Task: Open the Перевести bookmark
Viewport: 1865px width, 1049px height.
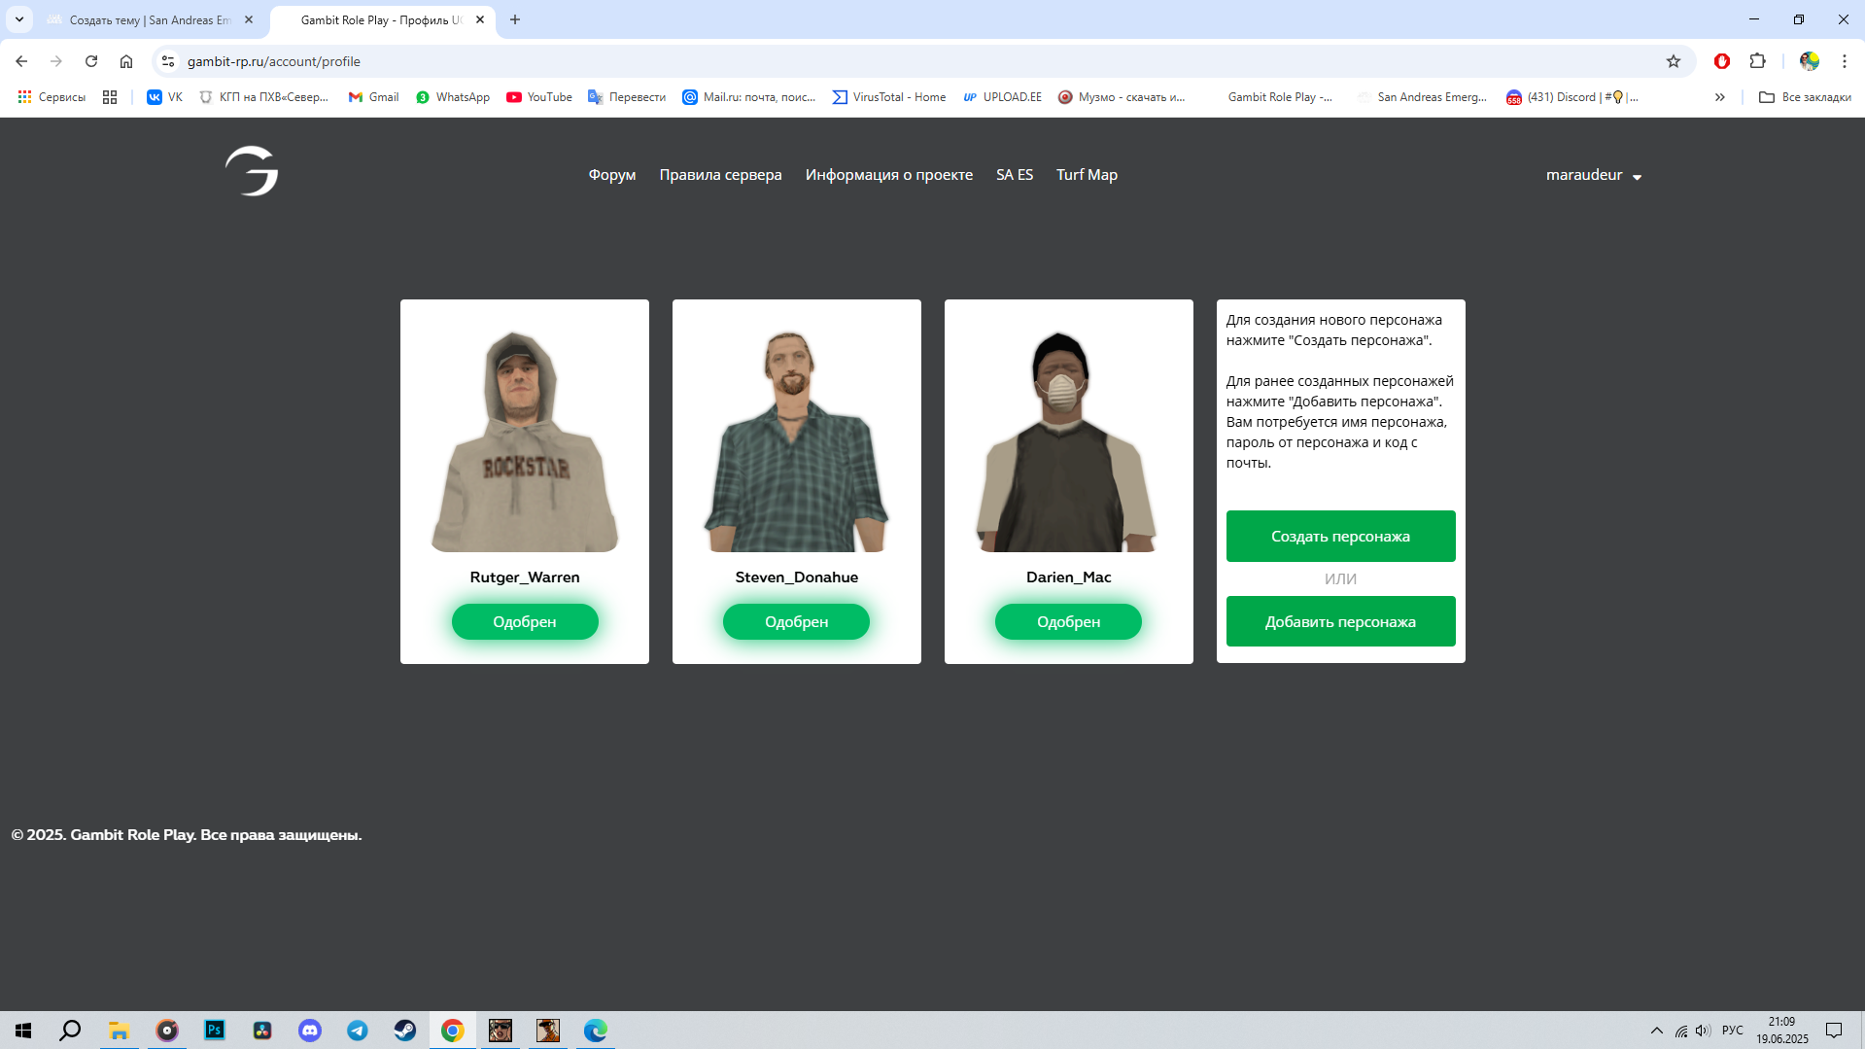Action: click(627, 97)
